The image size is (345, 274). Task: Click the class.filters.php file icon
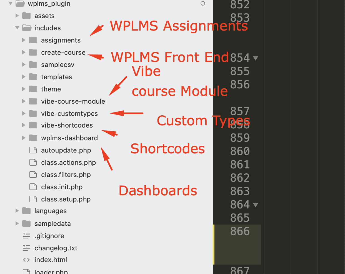click(x=33, y=175)
